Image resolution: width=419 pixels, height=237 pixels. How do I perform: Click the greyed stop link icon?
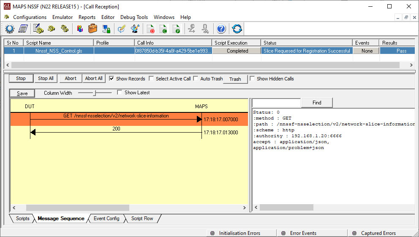coord(205,29)
